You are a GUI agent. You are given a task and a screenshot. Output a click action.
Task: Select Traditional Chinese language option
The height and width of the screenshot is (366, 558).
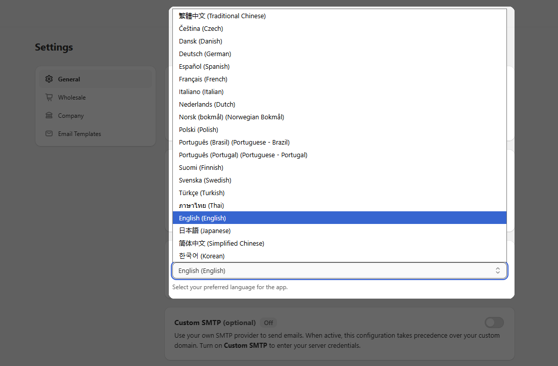click(340, 16)
